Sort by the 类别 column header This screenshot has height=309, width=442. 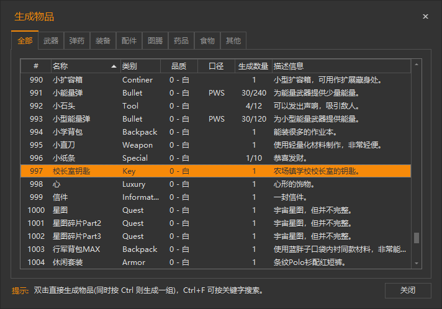[140, 66]
